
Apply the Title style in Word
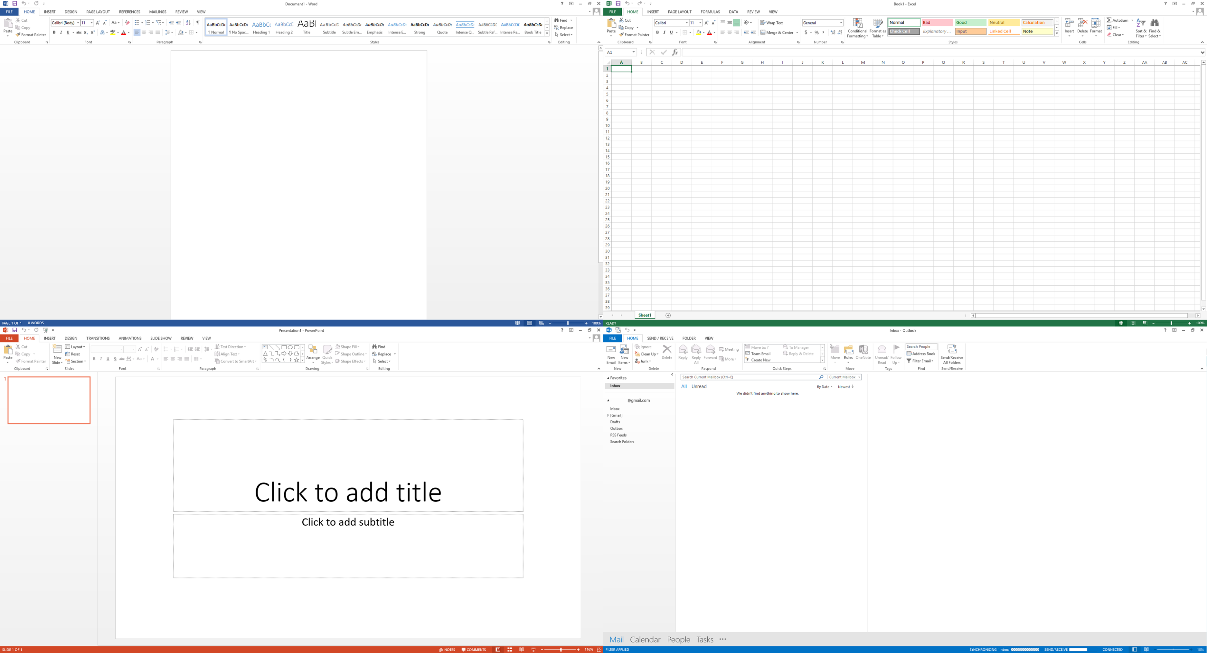tap(306, 28)
